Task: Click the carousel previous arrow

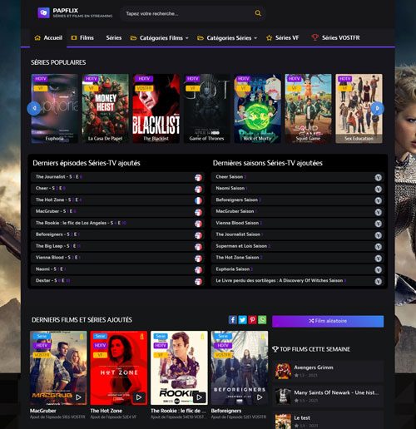Action: click(x=34, y=108)
